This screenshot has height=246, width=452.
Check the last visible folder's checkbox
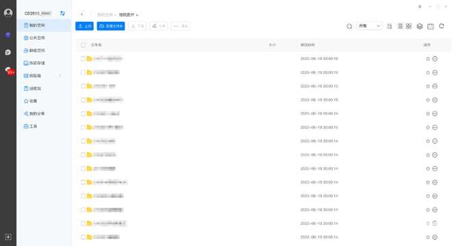tap(84, 237)
